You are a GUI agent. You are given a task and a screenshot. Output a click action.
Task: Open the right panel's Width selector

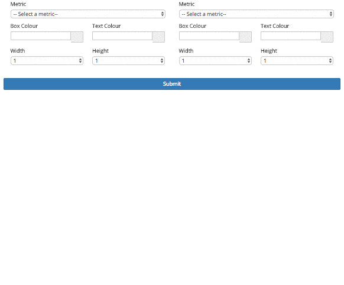[215, 61]
